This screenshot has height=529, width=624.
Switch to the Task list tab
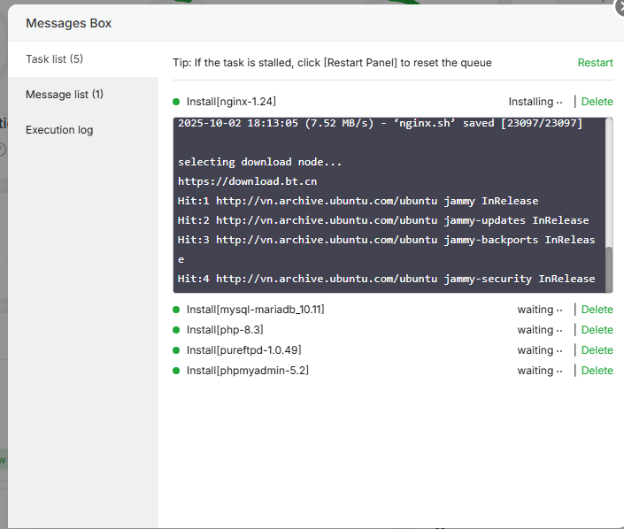(x=54, y=59)
